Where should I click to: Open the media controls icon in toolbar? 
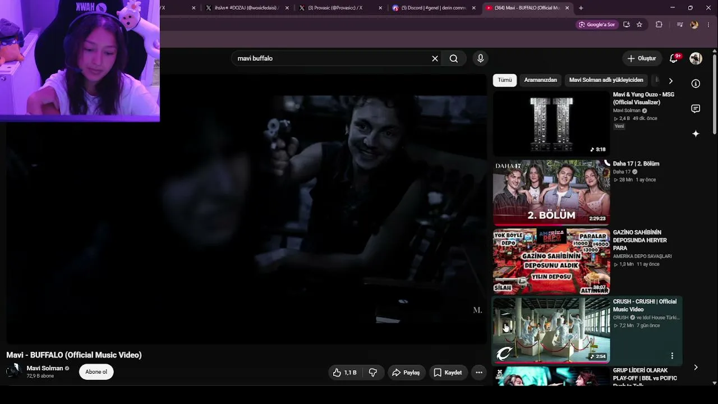[680, 25]
